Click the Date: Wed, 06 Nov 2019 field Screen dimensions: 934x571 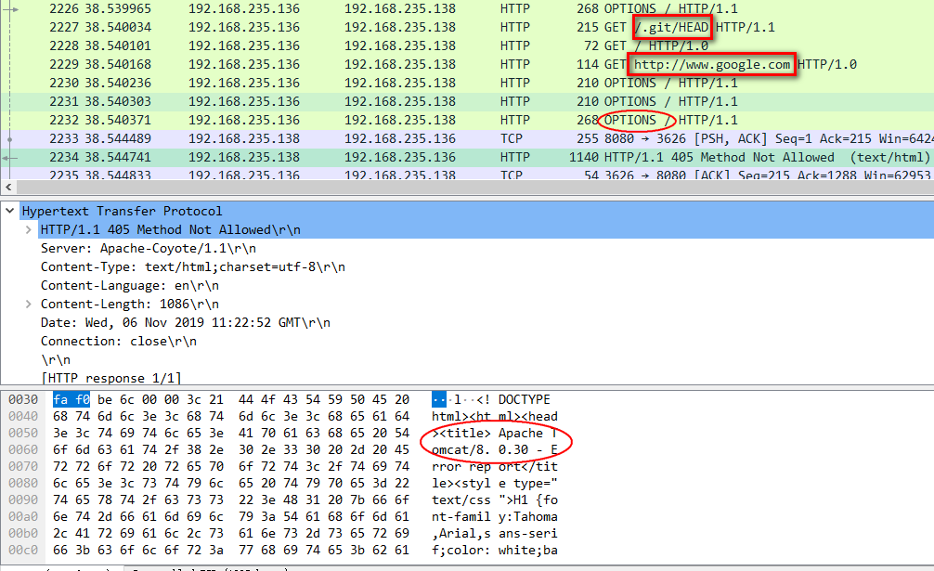tap(185, 322)
